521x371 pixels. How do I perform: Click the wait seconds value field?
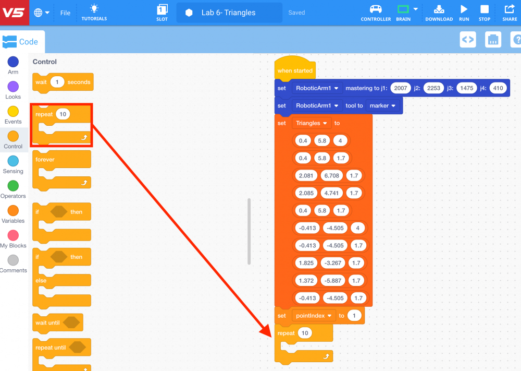click(x=57, y=82)
